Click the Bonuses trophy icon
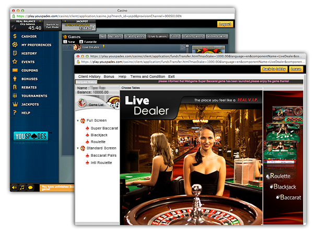This screenshot has height=235, width=317. (15, 79)
